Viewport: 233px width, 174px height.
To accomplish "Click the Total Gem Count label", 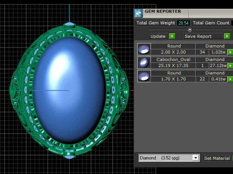I will (x=211, y=23).
